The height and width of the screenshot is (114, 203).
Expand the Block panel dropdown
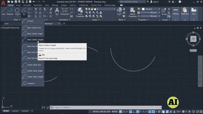click(122, 20)
